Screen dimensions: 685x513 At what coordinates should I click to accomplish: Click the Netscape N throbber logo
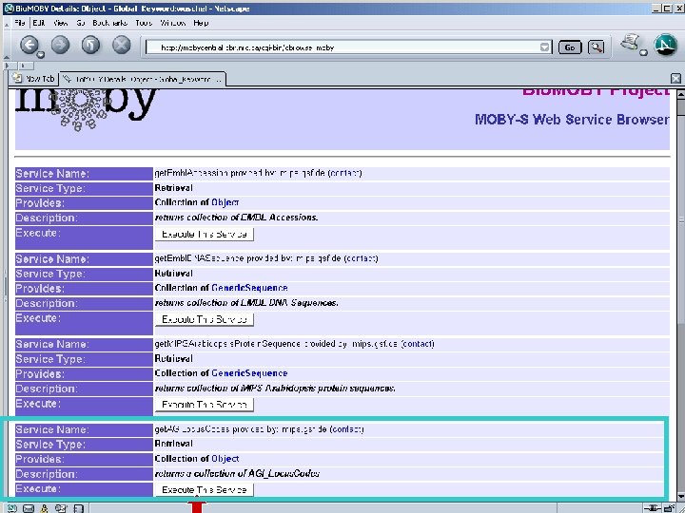665,45
